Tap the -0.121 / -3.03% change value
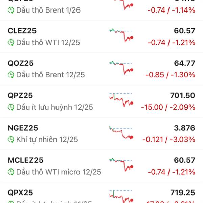The height and width of the screenshot is (203, 203). pyautogui.click(x=168, y=139)
